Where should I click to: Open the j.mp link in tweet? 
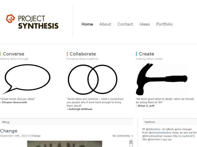184,136
